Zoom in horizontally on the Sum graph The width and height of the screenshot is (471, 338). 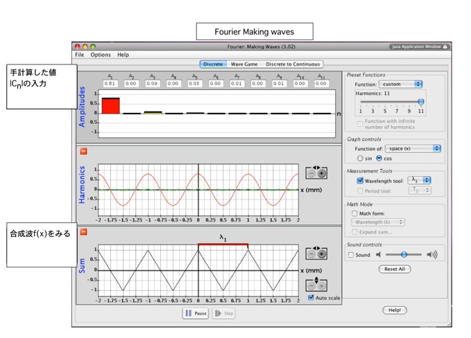point(321,254)
